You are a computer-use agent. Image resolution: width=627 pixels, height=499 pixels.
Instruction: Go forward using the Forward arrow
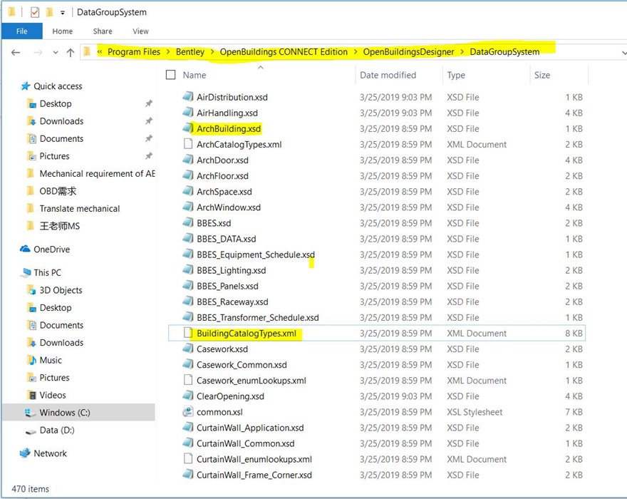point(38,53)
